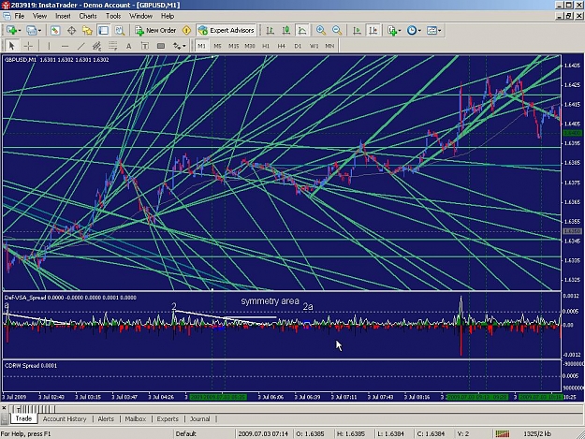Switch to the W1 timeframe

(x=314, y=46)
